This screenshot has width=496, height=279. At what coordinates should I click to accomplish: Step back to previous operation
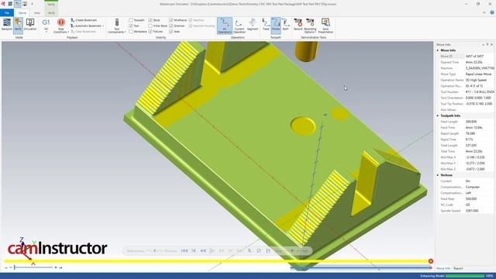[x=194, y=251]
